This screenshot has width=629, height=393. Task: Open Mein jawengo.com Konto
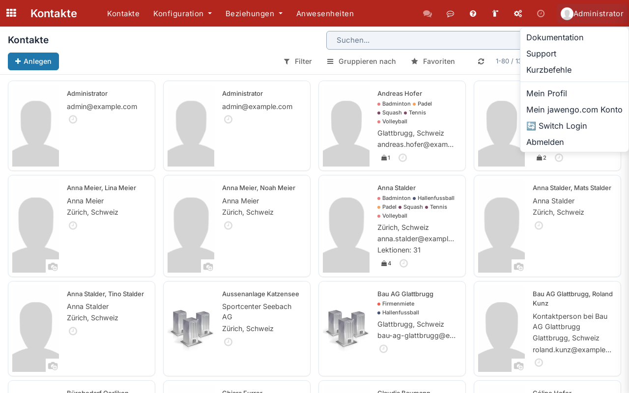(574, 110)
